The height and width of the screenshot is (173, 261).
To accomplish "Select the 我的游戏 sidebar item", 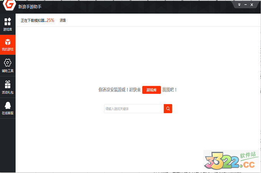I will point(8,45).
